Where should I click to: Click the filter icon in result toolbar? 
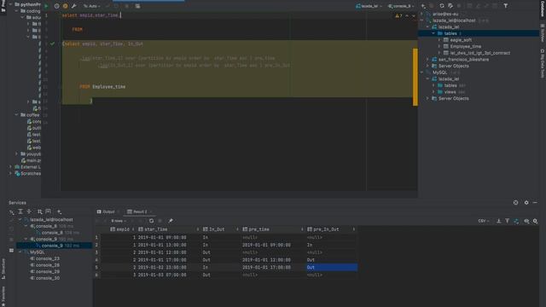[508, 221]
